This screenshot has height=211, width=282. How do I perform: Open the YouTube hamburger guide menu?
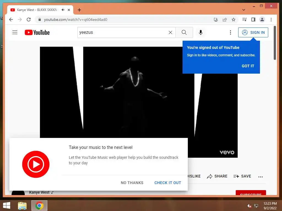(15, 32)
